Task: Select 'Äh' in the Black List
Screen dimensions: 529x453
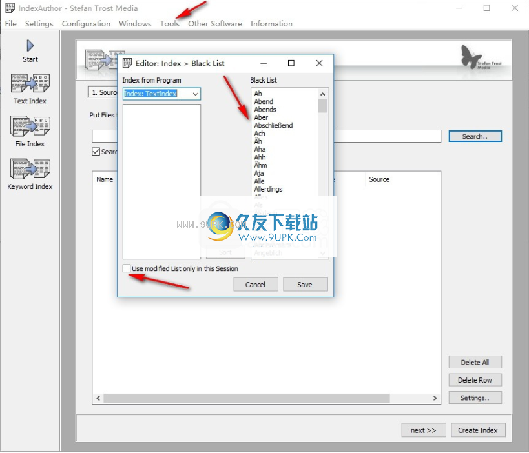Action: coord(258,141)
